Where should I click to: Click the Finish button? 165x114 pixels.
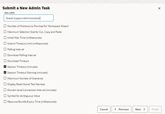[155, 109]
